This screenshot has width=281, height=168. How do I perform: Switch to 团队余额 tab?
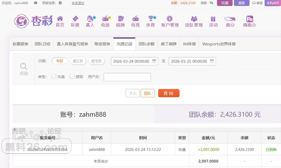pos(146,44)
